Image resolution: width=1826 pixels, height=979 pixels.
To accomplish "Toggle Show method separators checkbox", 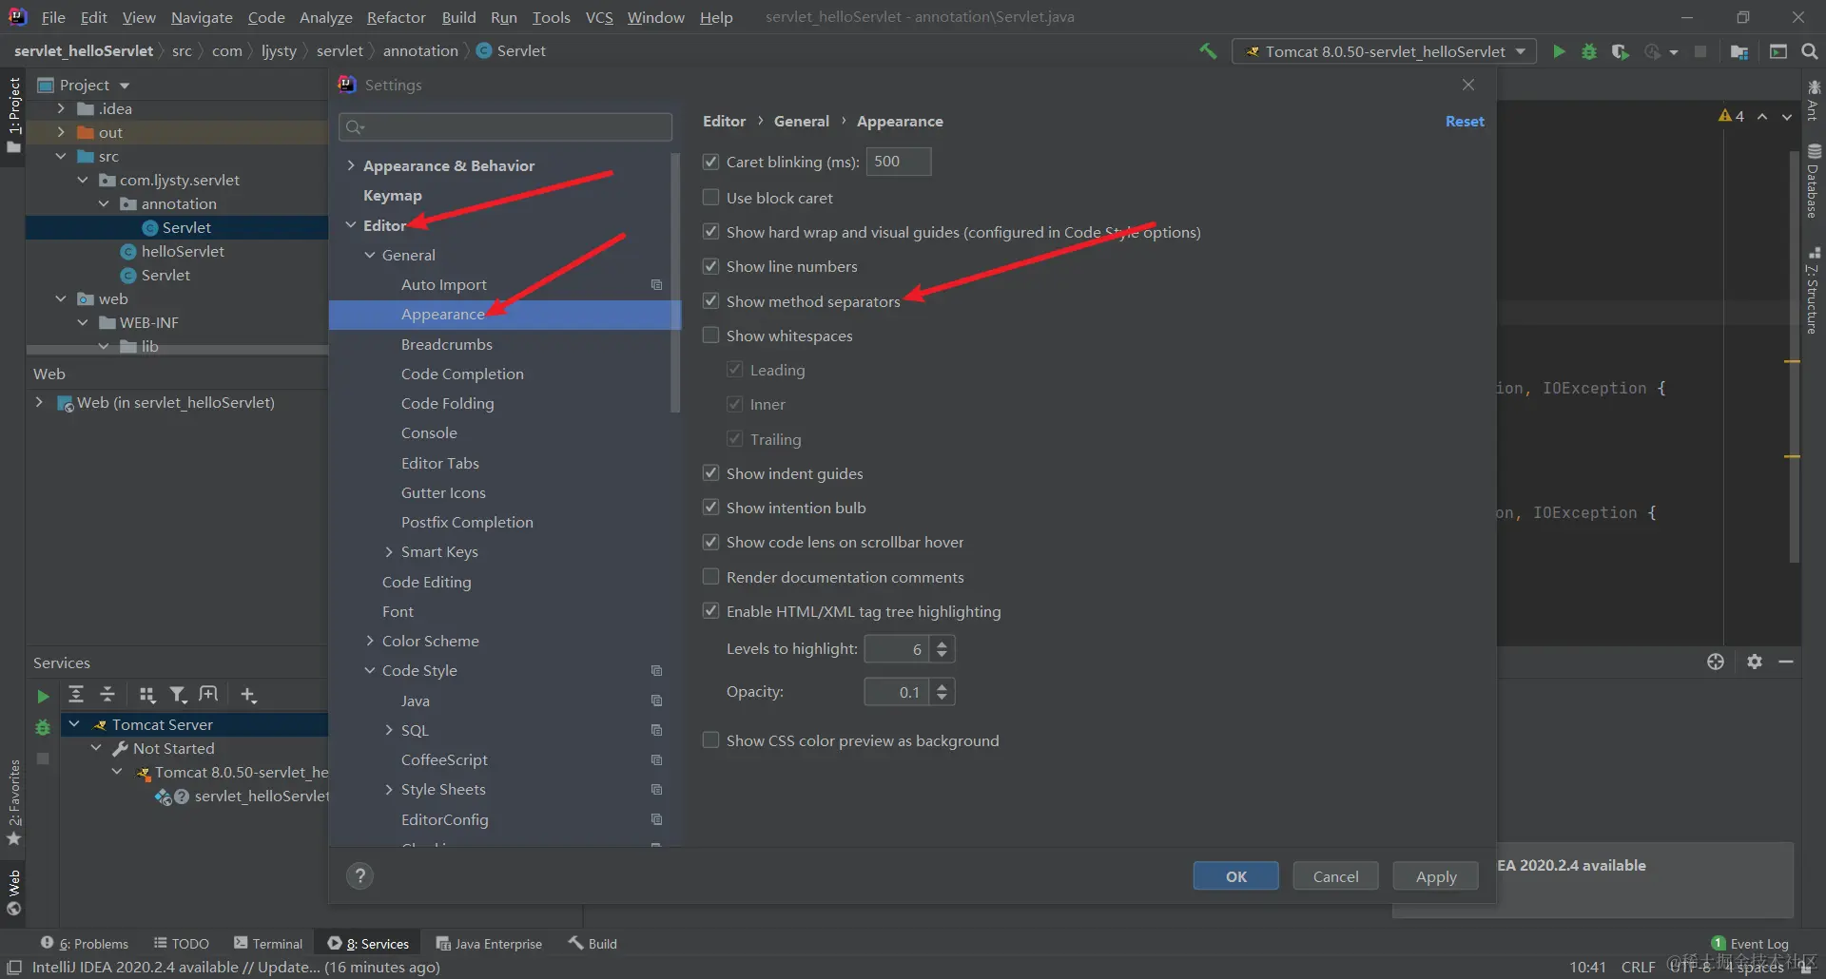I will 710,300.
